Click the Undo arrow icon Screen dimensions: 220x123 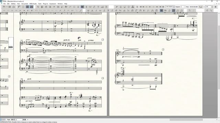[x=189, y=11]
